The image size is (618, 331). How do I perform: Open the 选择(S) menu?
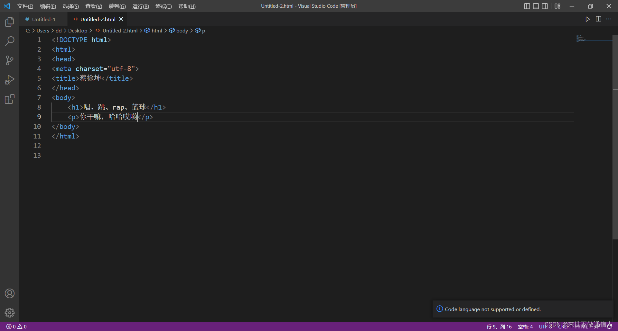pyautogui.click(x=70, y=6)
